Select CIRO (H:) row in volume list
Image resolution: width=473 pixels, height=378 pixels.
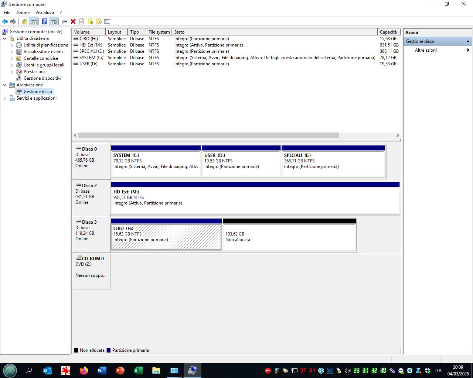pos(236,39)
